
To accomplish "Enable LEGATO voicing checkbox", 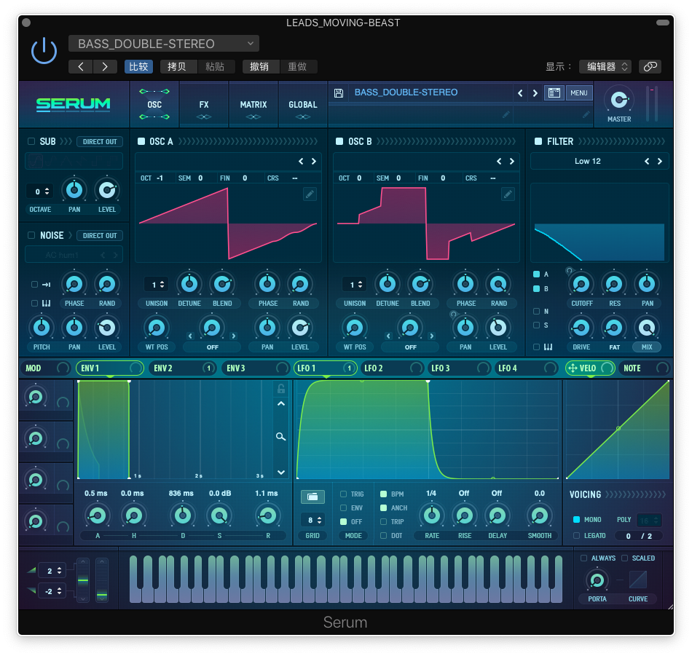I will click(x=576, y=536).
